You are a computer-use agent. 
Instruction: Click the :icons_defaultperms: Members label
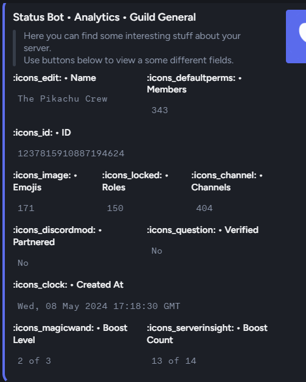(194, 83)
